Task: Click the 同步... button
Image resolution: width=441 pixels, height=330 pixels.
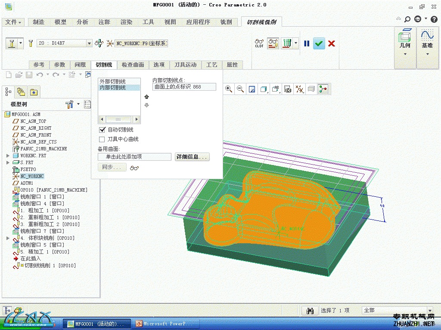Action: pos(112,167)
